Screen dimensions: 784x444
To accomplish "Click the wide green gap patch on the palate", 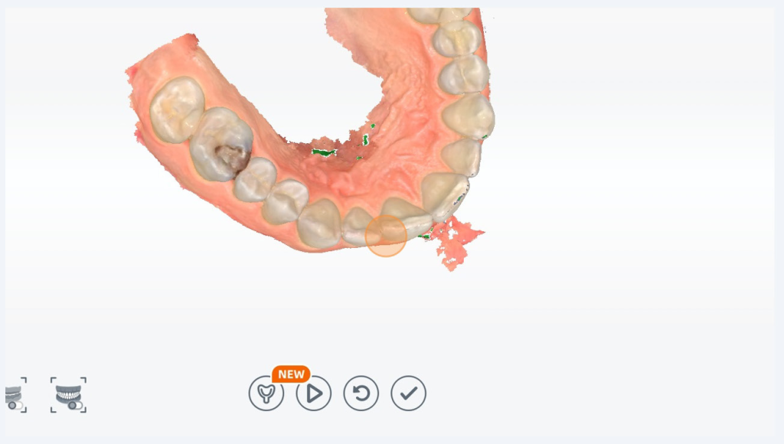I will pyautogui.click(x=324, y=152).
